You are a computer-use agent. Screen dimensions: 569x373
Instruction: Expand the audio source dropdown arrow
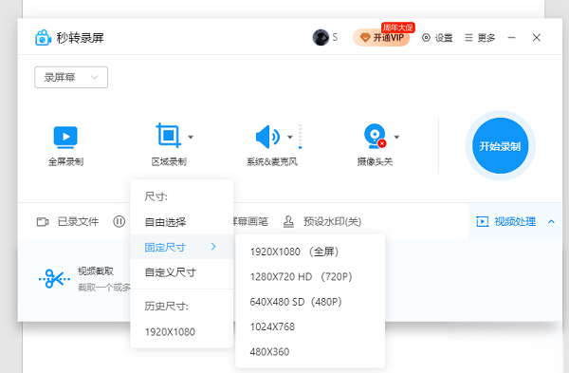290,137
